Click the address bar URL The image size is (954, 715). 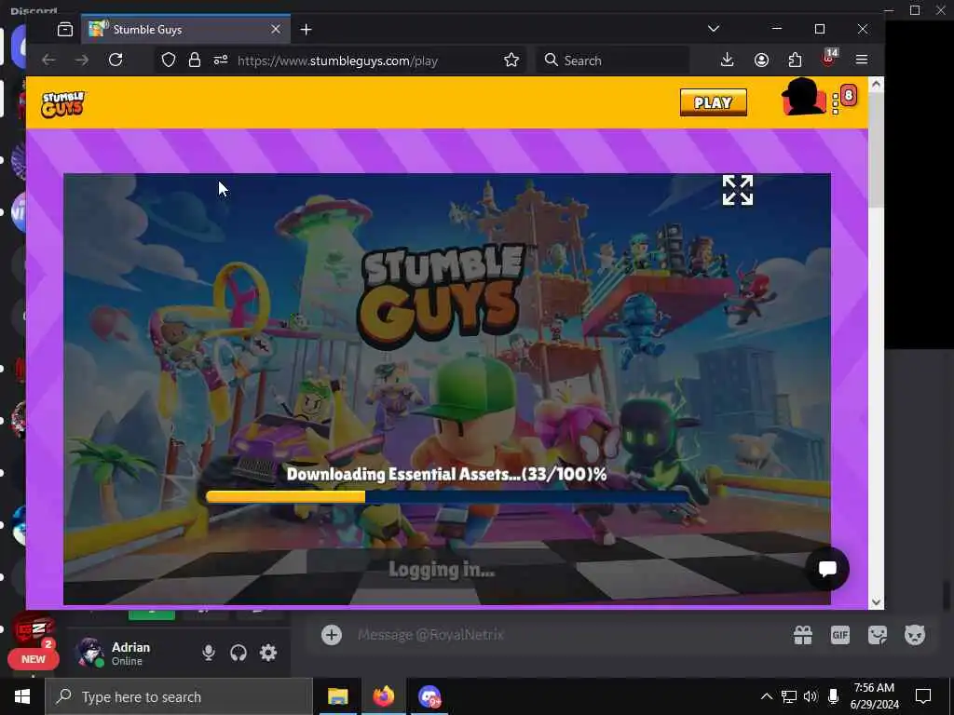pyautogui.click(x=337, y=61)
